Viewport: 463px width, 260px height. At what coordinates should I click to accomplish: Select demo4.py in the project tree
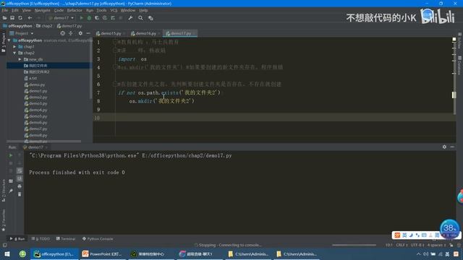[x=35, y=110]
